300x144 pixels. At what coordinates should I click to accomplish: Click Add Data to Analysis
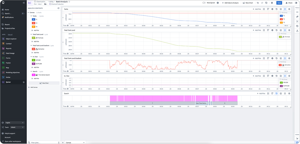pyautogui.click(x=230, y=3)
